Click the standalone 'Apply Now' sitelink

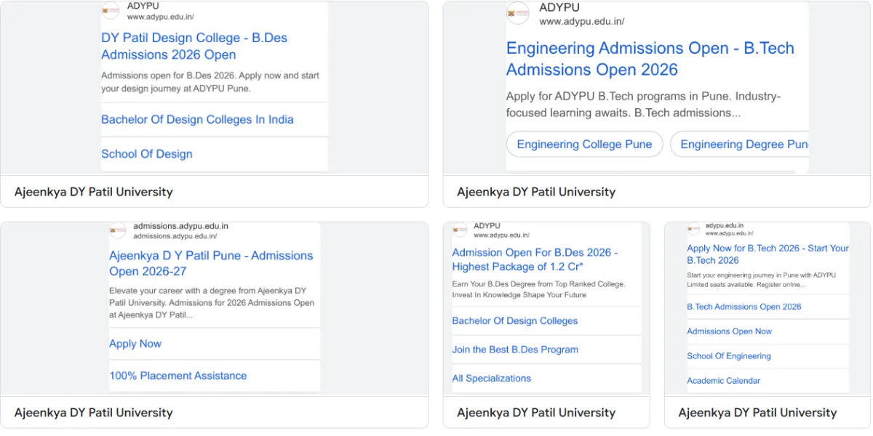pyautogui.click(x=135, y=344)
